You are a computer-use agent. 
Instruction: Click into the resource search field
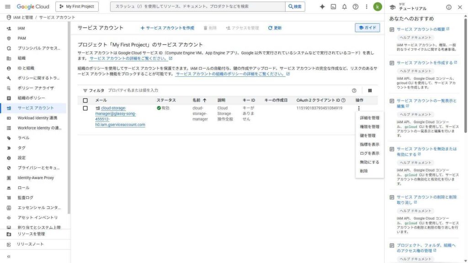198,6
